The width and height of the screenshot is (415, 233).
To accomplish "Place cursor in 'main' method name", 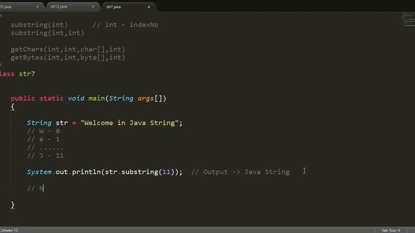I will [97, 98].
